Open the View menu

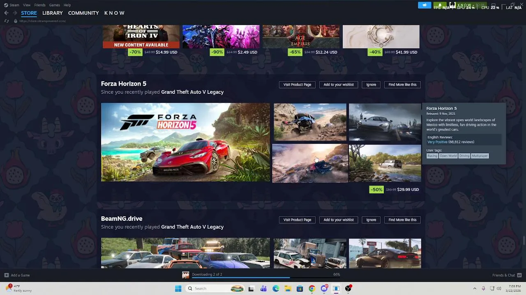(27, 5)
